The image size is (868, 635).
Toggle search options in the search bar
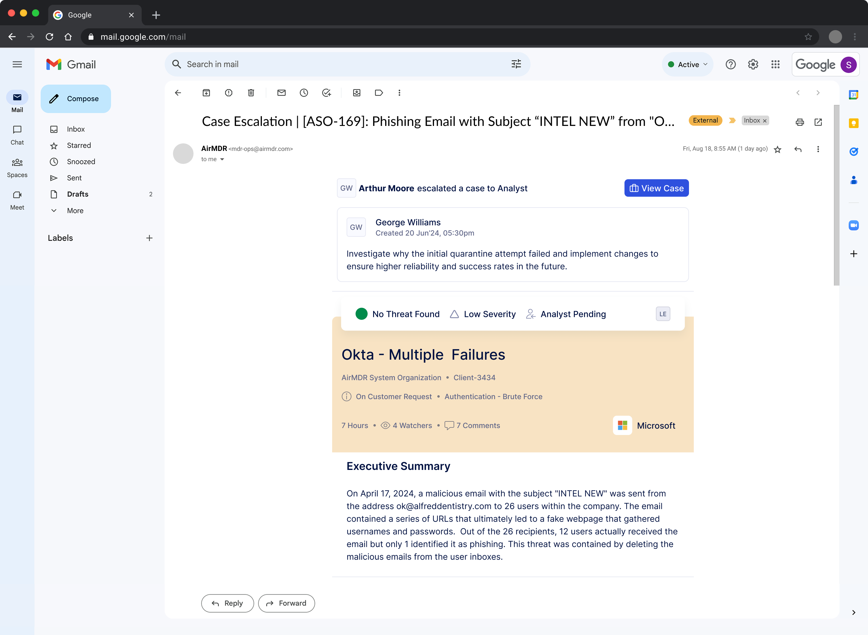pyautogui.click(x=516, y=64)
